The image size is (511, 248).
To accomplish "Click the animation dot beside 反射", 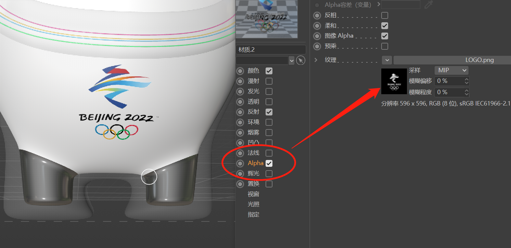I will [x=241, y=112].
